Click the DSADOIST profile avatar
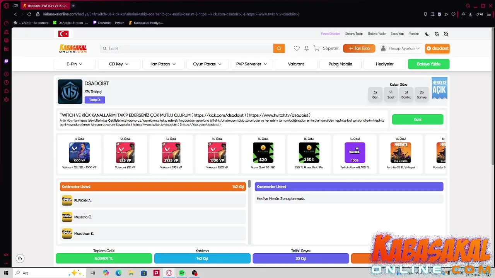Image resolution: width=495 pixels, height=278 pixels. (x=70, y=92)
